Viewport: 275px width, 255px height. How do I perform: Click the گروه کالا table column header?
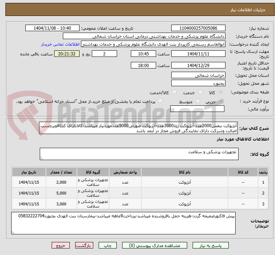(93, 172)
